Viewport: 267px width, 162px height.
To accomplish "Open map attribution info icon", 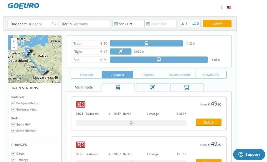I will point(56,77).
